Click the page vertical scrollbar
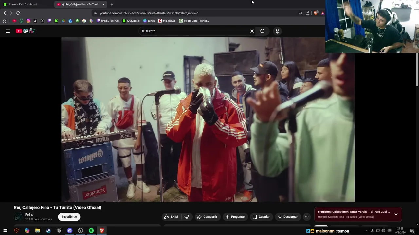 click(417, 69)
